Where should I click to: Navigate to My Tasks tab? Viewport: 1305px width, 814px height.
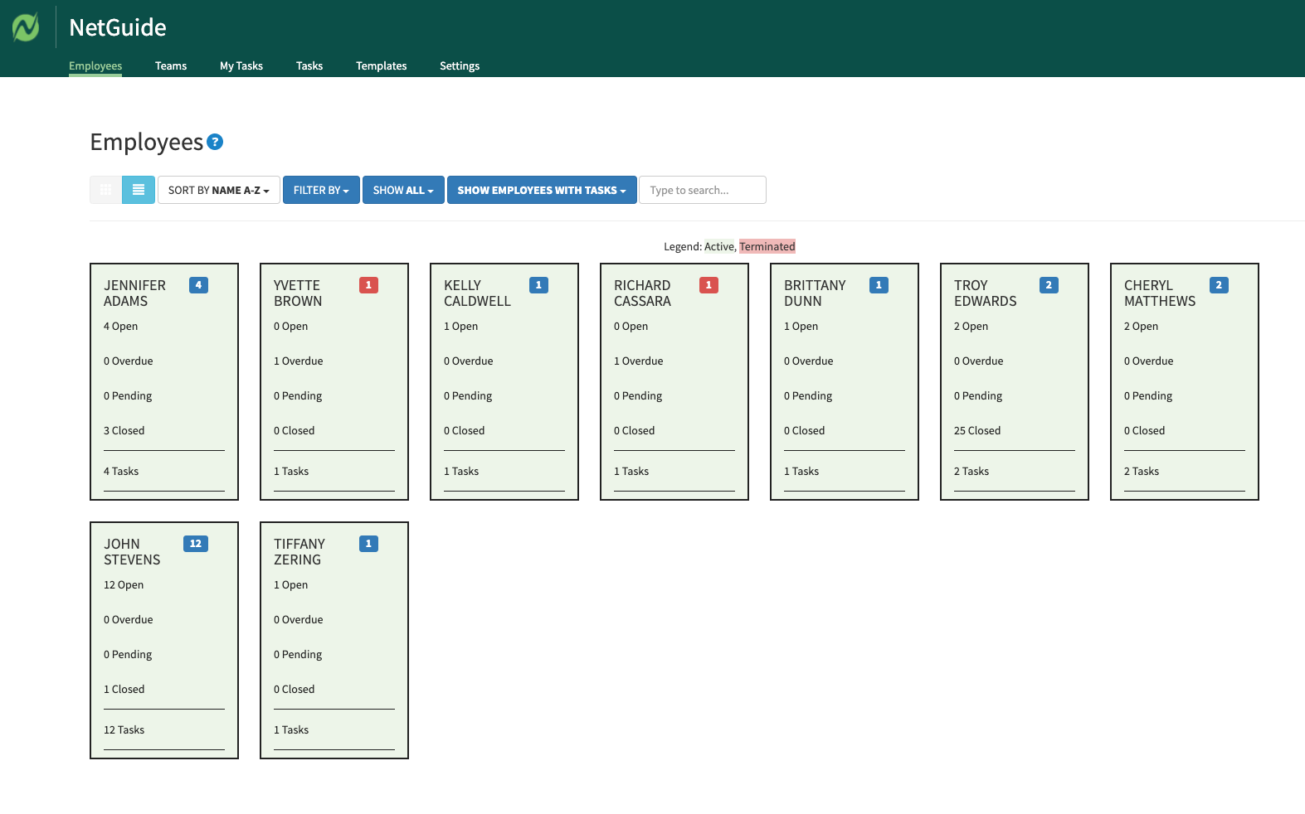click(241, 66)
